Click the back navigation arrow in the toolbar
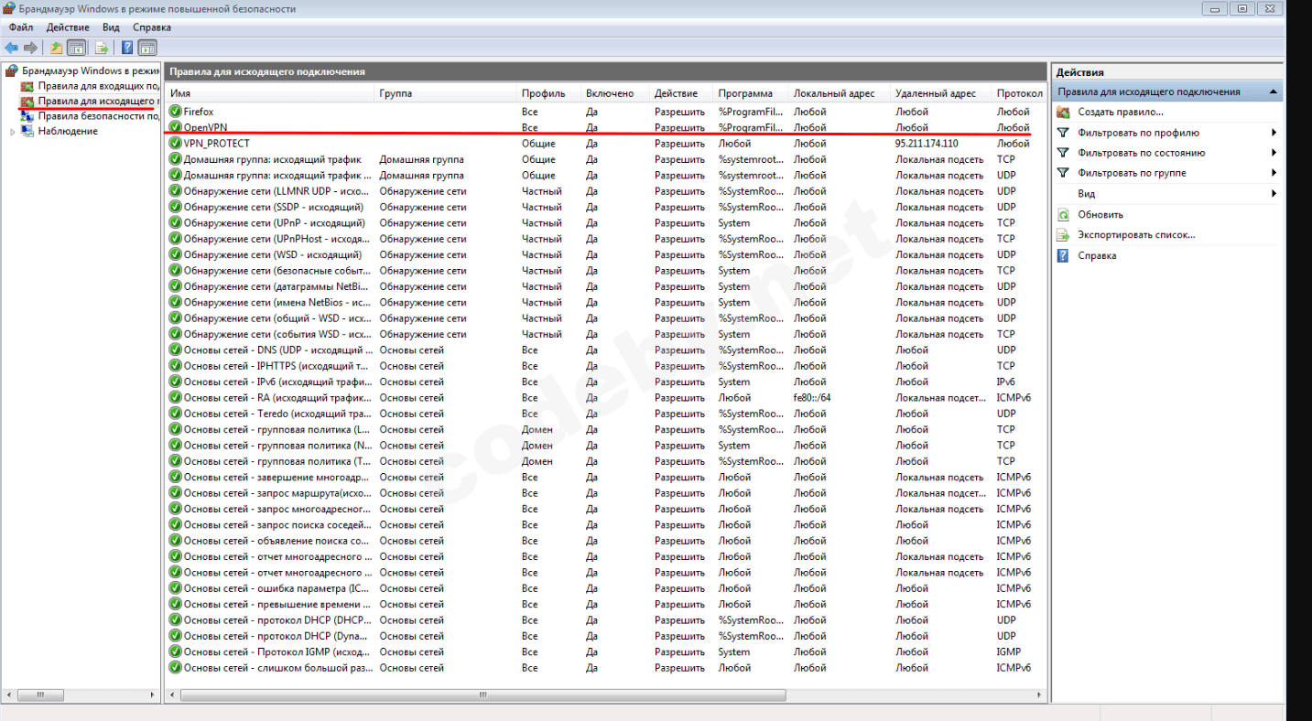Screen dimensions: 1312x721 11,47
